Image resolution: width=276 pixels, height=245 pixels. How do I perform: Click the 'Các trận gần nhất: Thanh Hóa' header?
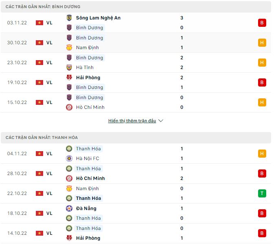[42, 138]
